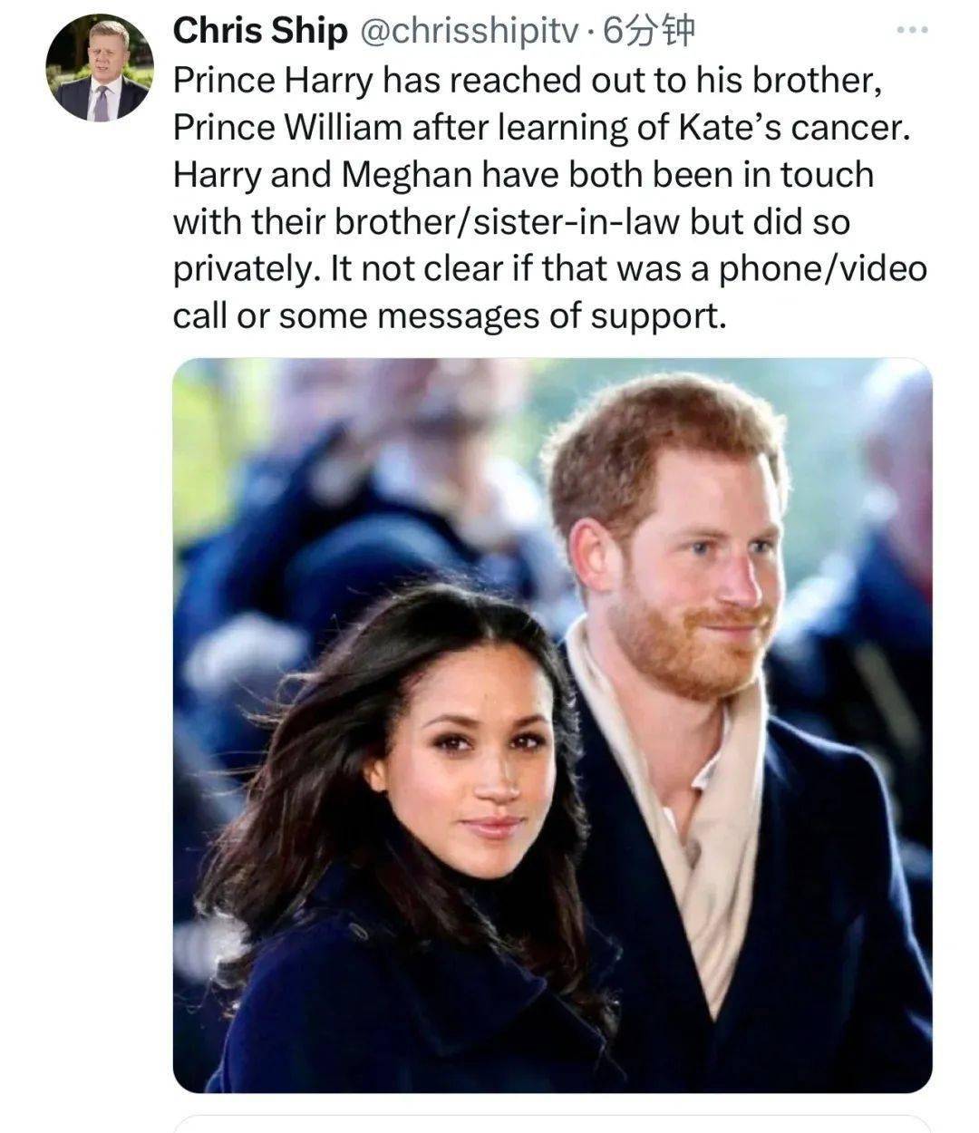This screenshot has height=1133, width=979.
Task: Click the line starting "Harry and Meghan have"
Action: point(523,175)
